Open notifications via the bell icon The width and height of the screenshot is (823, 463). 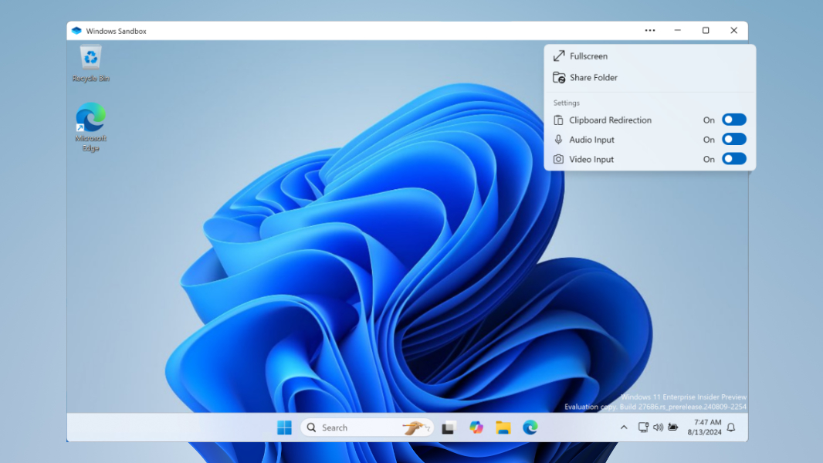(x=731, y=428)
